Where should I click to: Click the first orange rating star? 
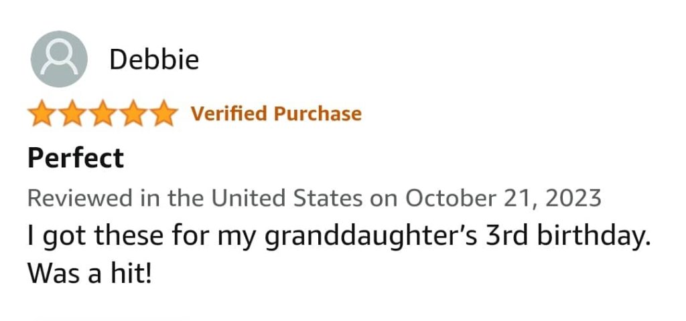tap(42, 113)
